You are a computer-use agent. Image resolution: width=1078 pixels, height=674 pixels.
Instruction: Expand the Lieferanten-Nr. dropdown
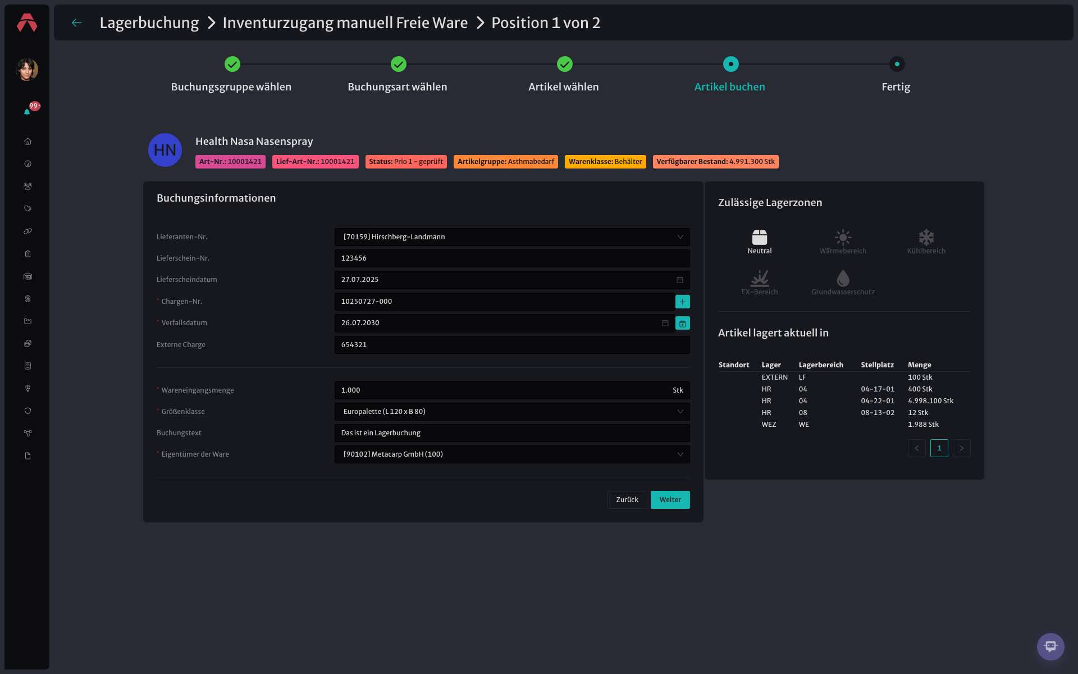pyautogui.click(x=512, y=237)
